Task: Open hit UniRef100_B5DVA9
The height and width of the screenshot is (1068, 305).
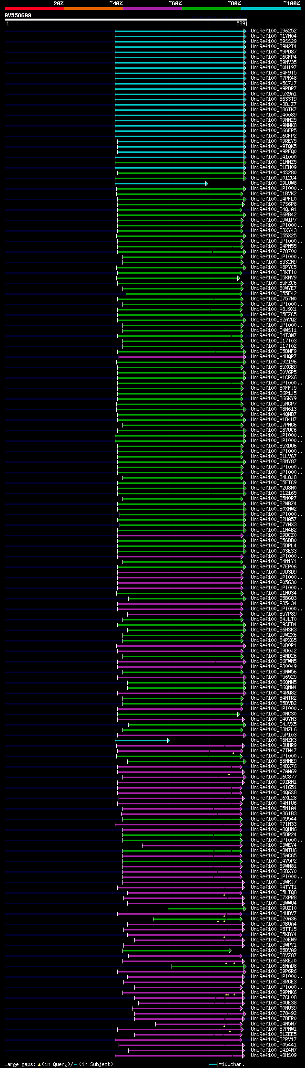Action: [x=274, y=951]
